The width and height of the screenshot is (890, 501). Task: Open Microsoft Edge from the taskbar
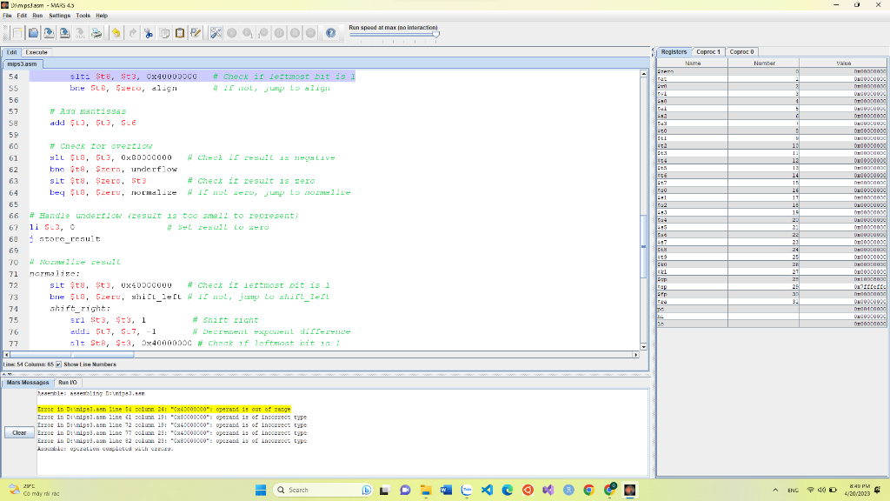pyautogui.click(x=508, y=490)
